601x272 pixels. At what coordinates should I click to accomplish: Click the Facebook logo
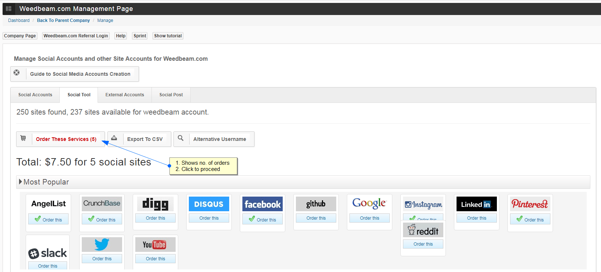[263, 204]
